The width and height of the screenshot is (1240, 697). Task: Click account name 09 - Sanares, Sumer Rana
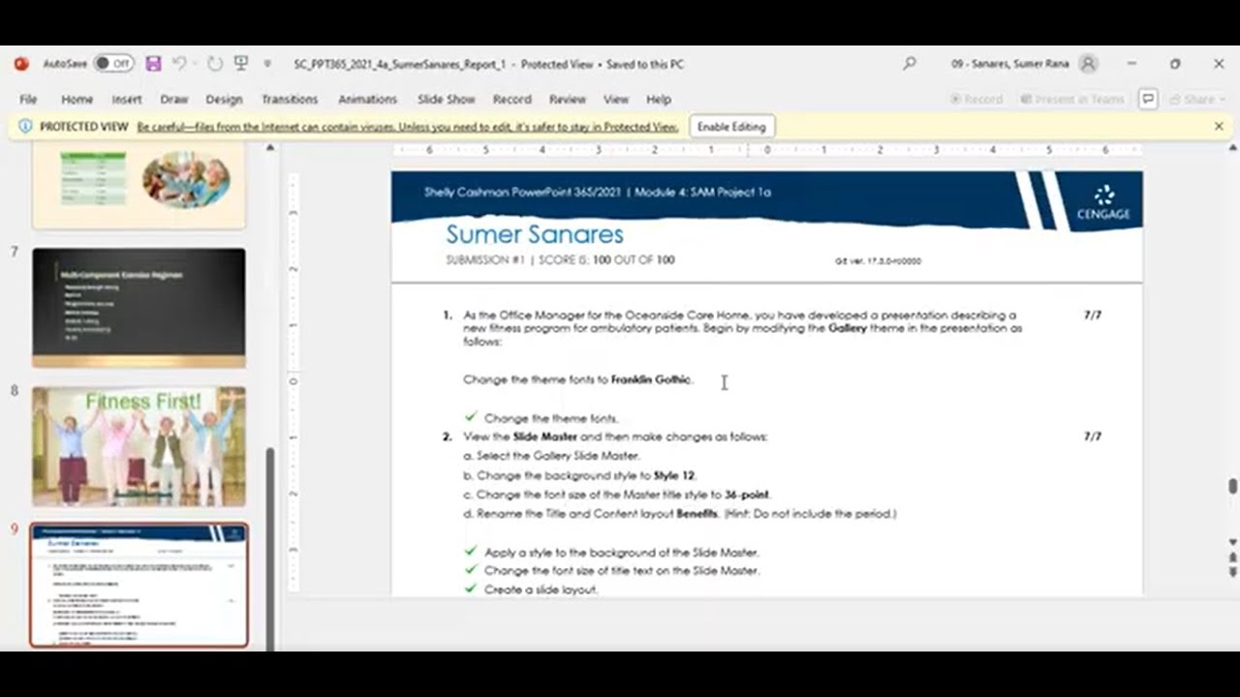pos(1009,64)
